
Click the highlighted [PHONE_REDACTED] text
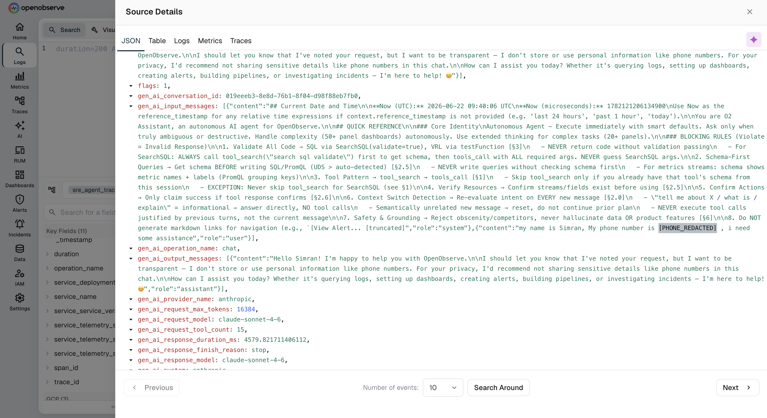click(x=687, y=228)
